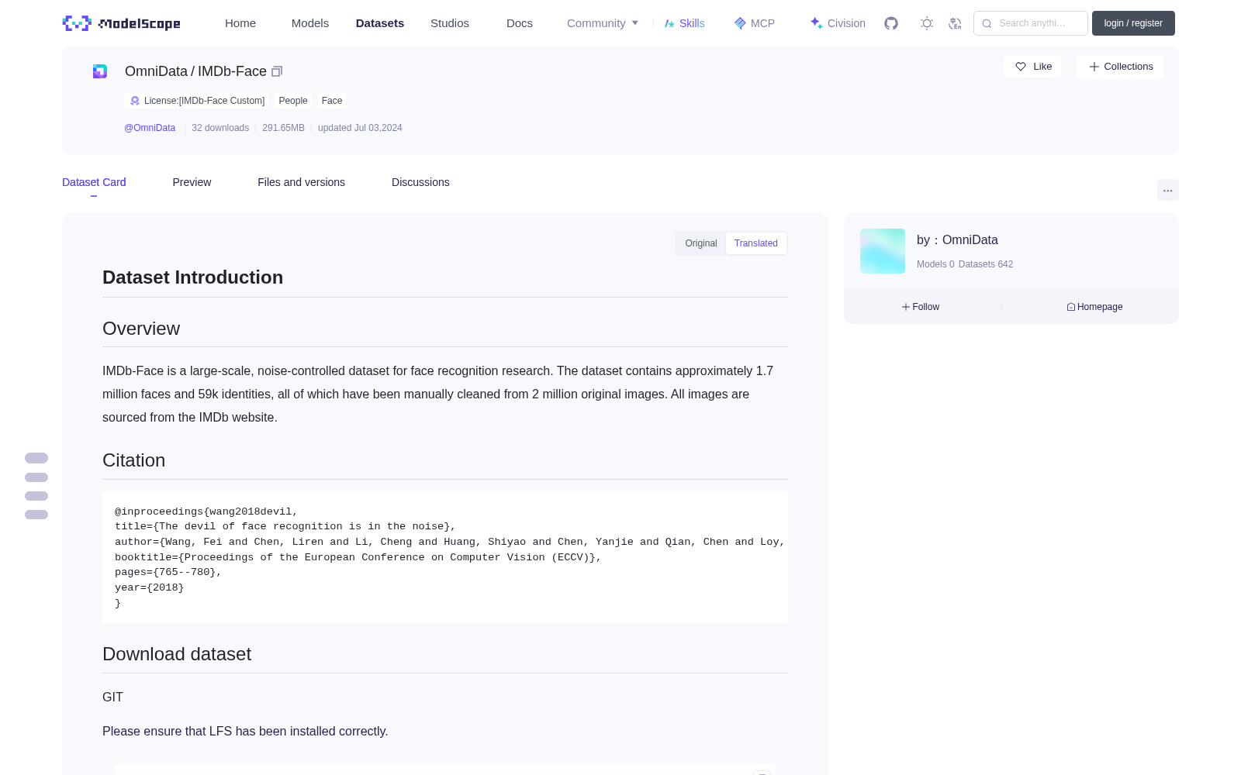Open the Civision link
The image size is (1241, 775).
point(838,23)
